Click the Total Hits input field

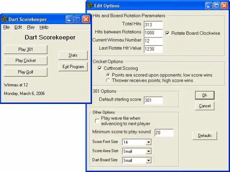coord(153,25)
